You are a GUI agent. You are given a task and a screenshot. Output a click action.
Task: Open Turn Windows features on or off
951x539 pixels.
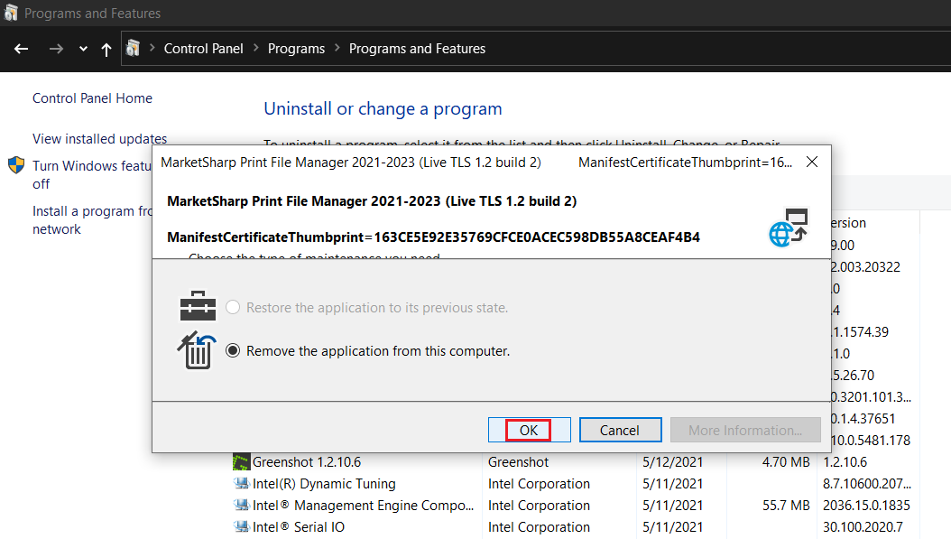92,175
